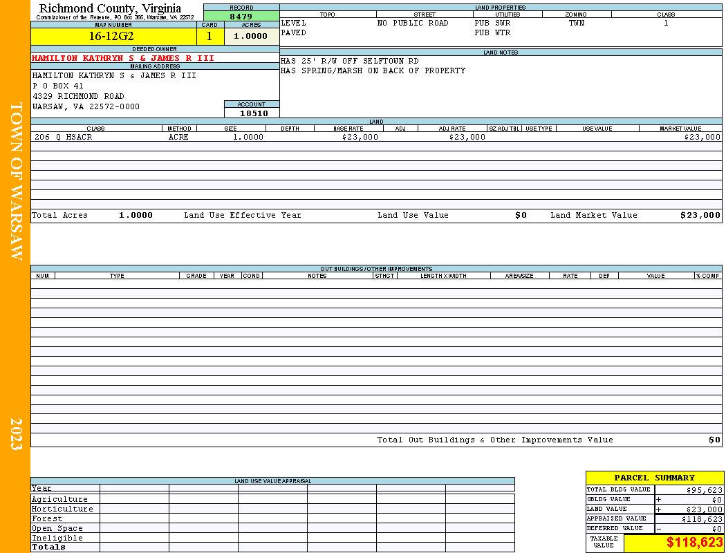Viewport: 726px width, 553px height.
Task: Click land class 206 Q HSACR
Action: (64, 138)
